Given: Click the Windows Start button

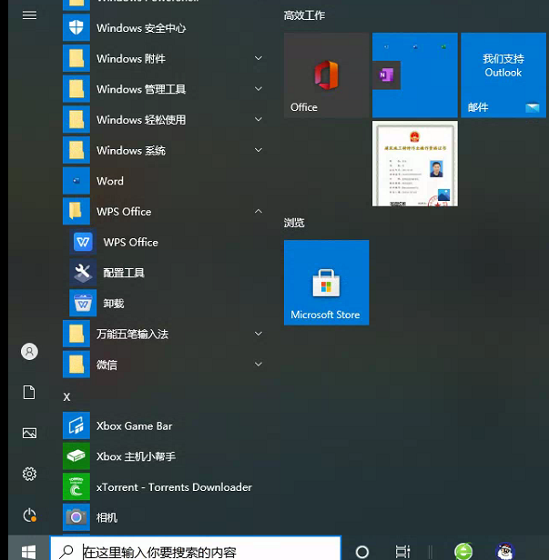Looking at the screenshot, I should [28, 551].
